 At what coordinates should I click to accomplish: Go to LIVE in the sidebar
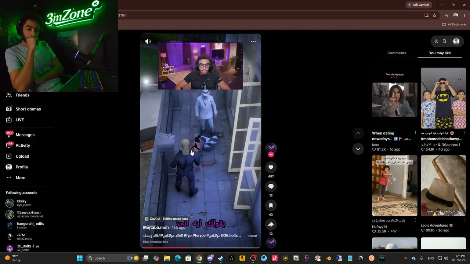click(15, 120)
